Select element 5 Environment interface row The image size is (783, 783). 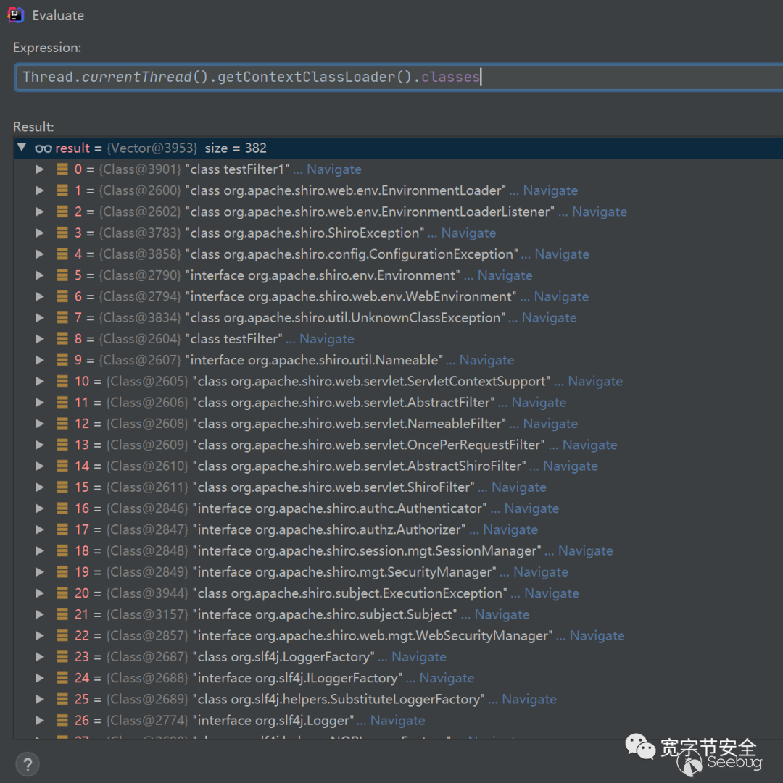(x=323, y=276)
